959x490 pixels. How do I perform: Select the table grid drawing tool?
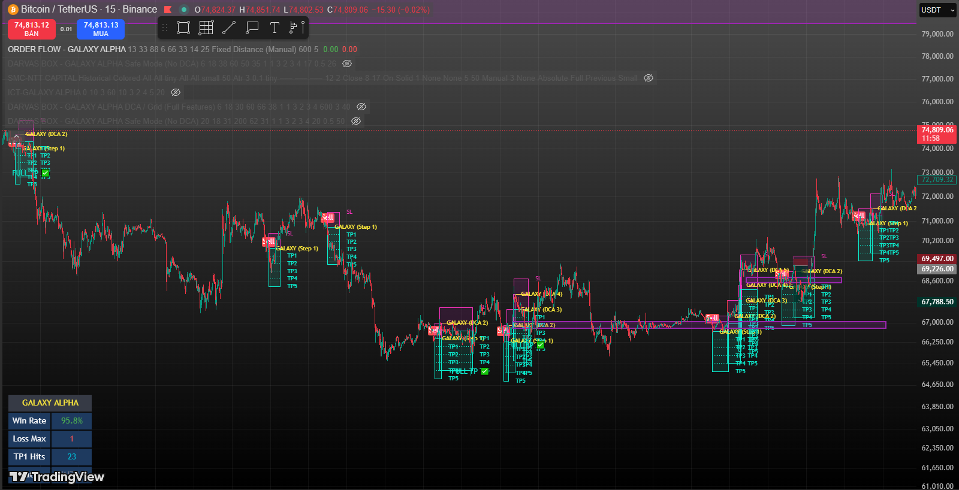tap(206, 28)
